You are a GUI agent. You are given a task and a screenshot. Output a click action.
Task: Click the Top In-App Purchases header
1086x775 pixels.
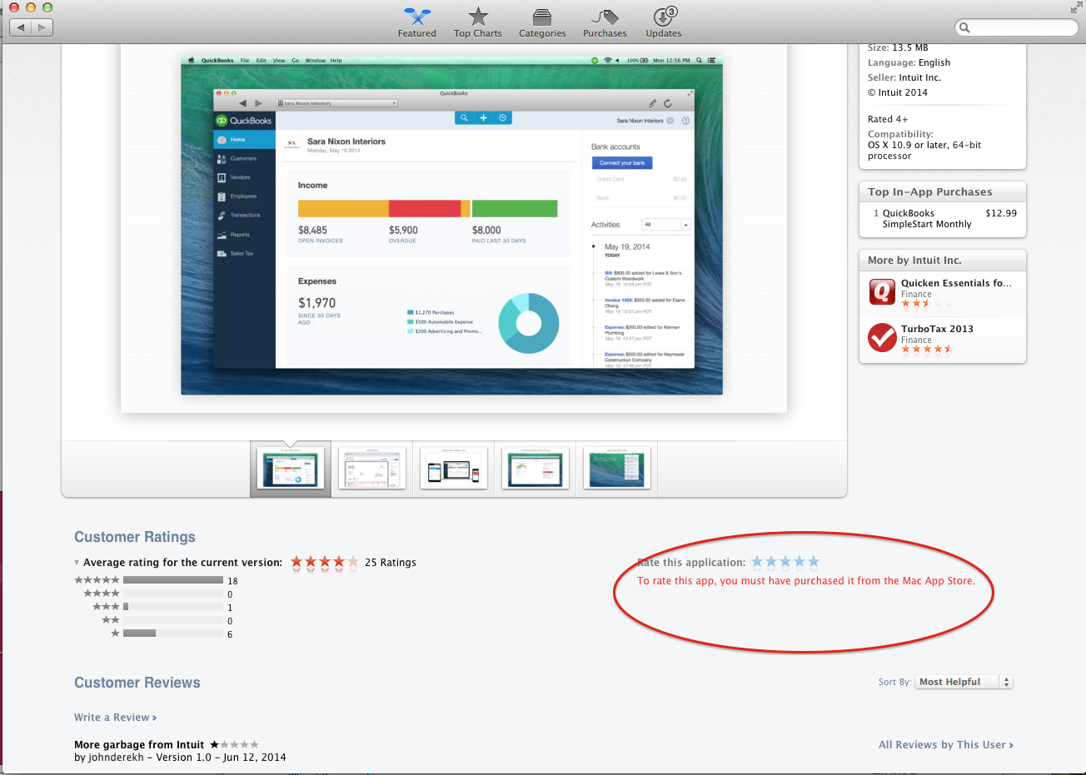(930, 192)
